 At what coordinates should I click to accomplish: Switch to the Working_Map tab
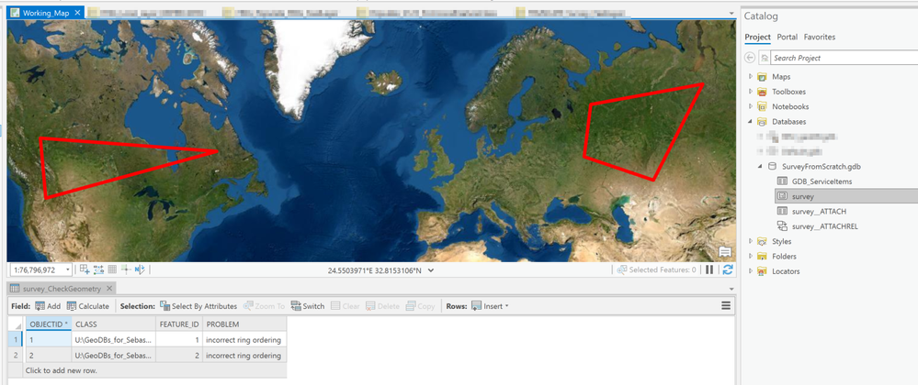point(46,12)
